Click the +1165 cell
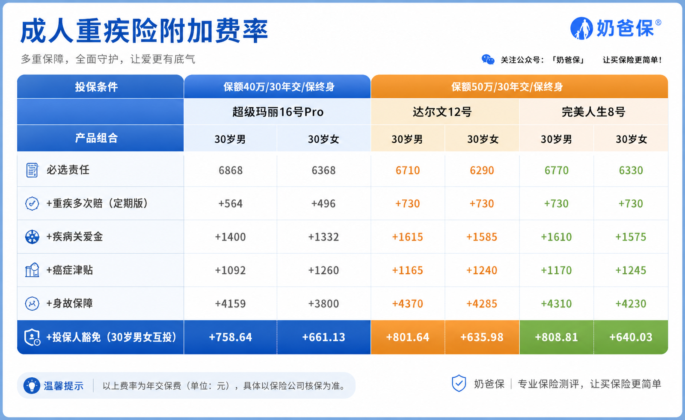685x420 pixels. [x=408, y=270]
